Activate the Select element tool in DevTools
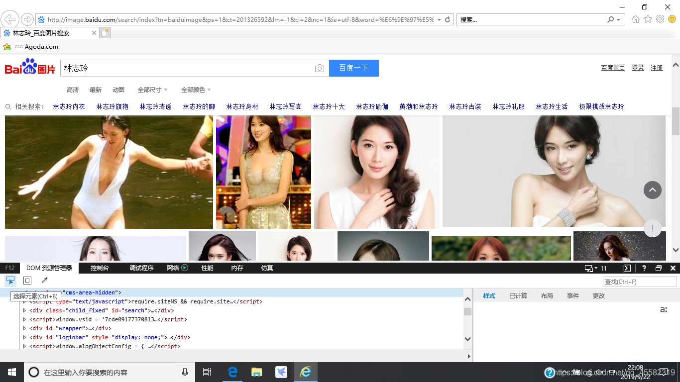680x382 pixels. click(x=10, y=281)
